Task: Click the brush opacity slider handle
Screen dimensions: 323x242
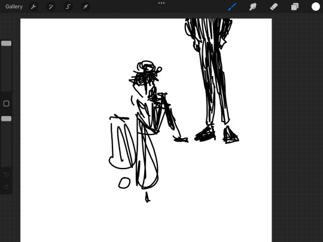Action: click(7, 118)
